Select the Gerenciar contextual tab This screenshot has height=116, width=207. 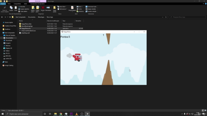pos(38,1)
